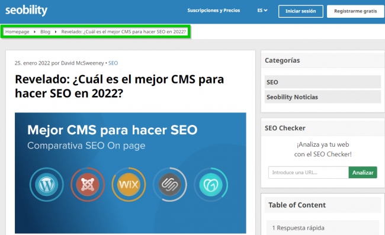Screen dimensions: 385x235
Task: Click the Joomla logo icon
Action: pyautogui.click(x=88, y=185)
